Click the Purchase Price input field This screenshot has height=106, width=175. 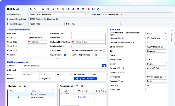pos(88,46)
